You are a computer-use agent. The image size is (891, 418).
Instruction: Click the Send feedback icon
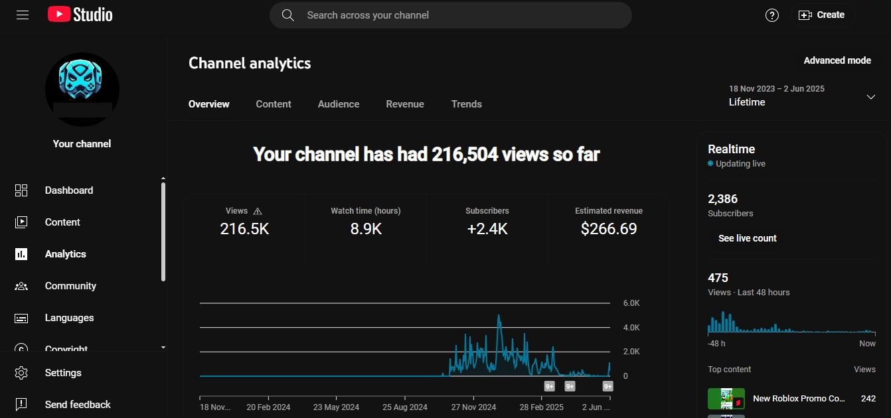21,405
